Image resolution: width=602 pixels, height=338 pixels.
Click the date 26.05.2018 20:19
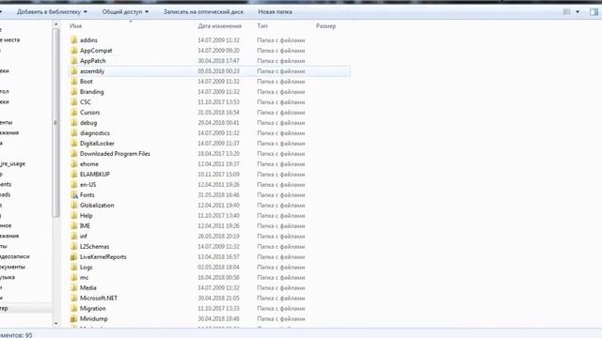(218, 237)
